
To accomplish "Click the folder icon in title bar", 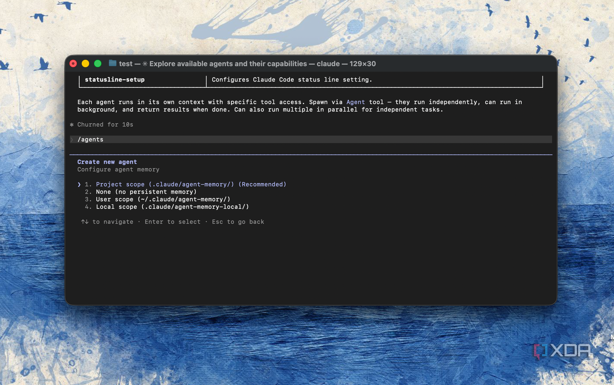I will [112, 63].
